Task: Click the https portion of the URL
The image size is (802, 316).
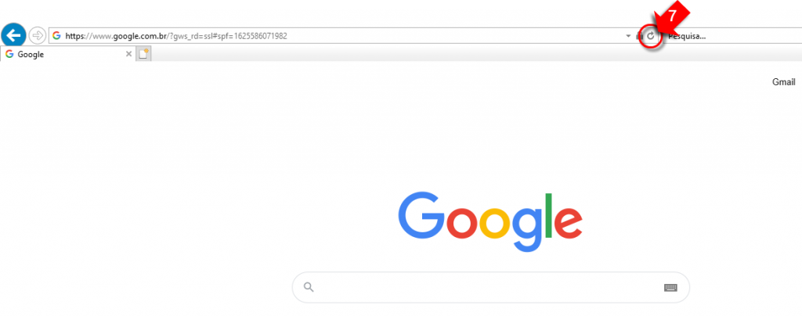Action: tap(76, 36)
